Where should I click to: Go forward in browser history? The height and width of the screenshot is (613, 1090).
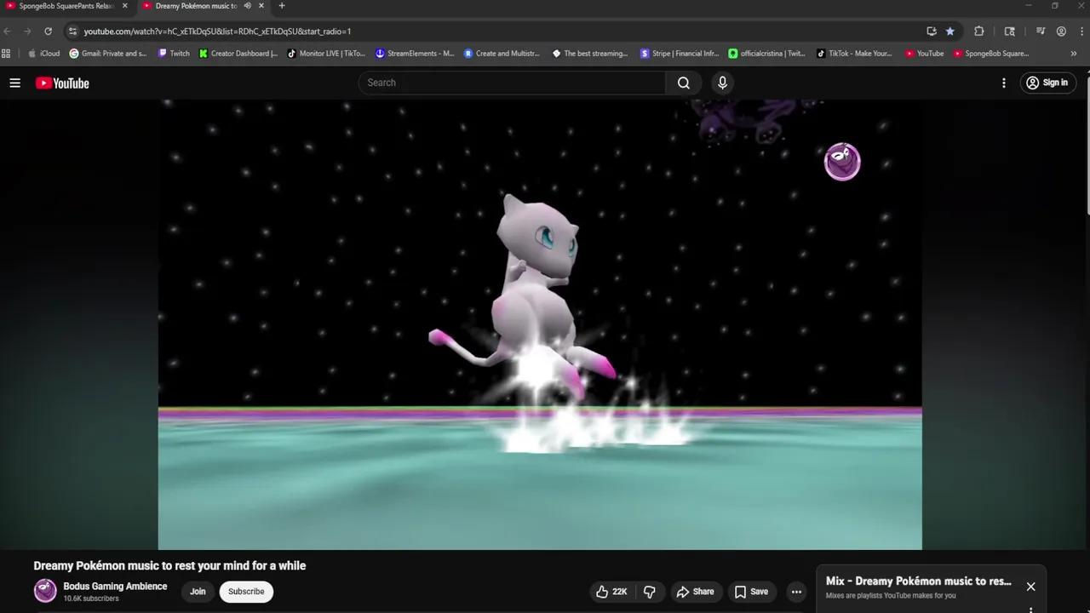(x=28, y=32)
